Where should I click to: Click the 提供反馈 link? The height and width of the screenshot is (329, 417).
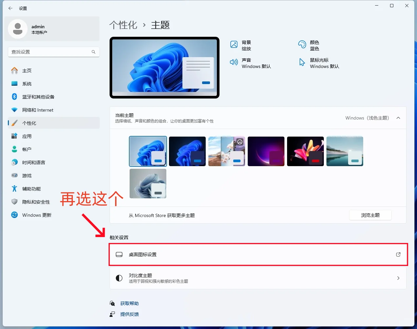tap(130, 314)
